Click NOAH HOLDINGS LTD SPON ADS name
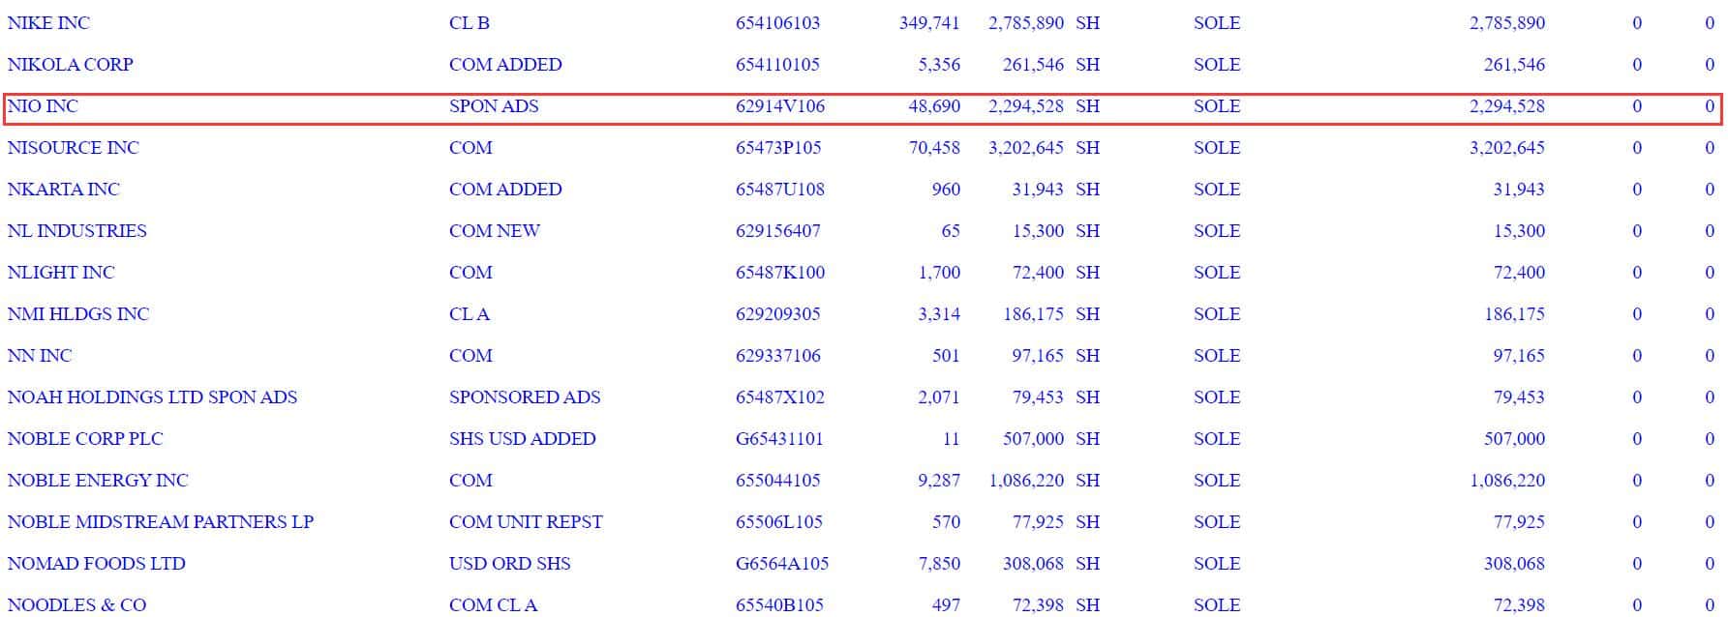 pyautogui.click(x=152, y=397)
